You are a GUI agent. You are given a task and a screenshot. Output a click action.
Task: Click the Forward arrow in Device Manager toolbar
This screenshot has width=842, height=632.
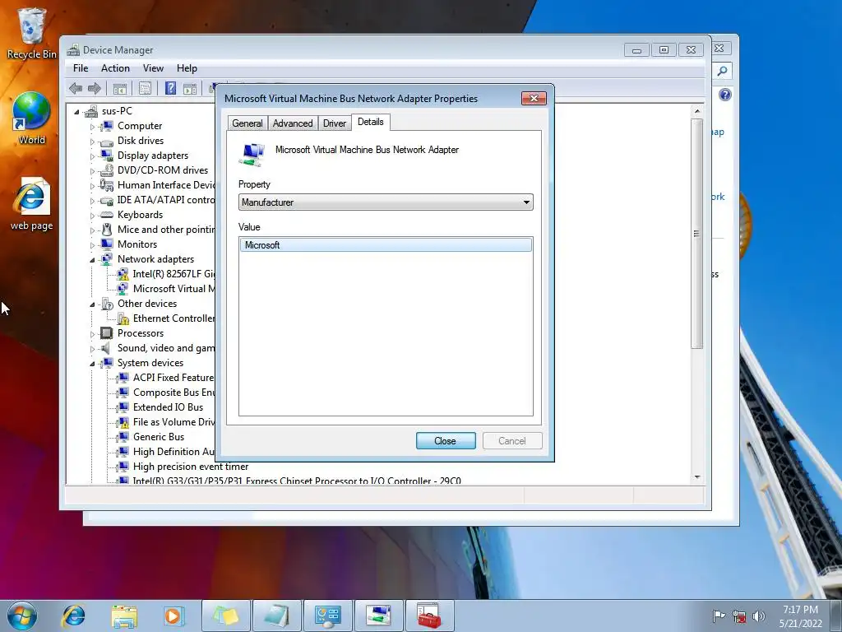click(95, 88)
